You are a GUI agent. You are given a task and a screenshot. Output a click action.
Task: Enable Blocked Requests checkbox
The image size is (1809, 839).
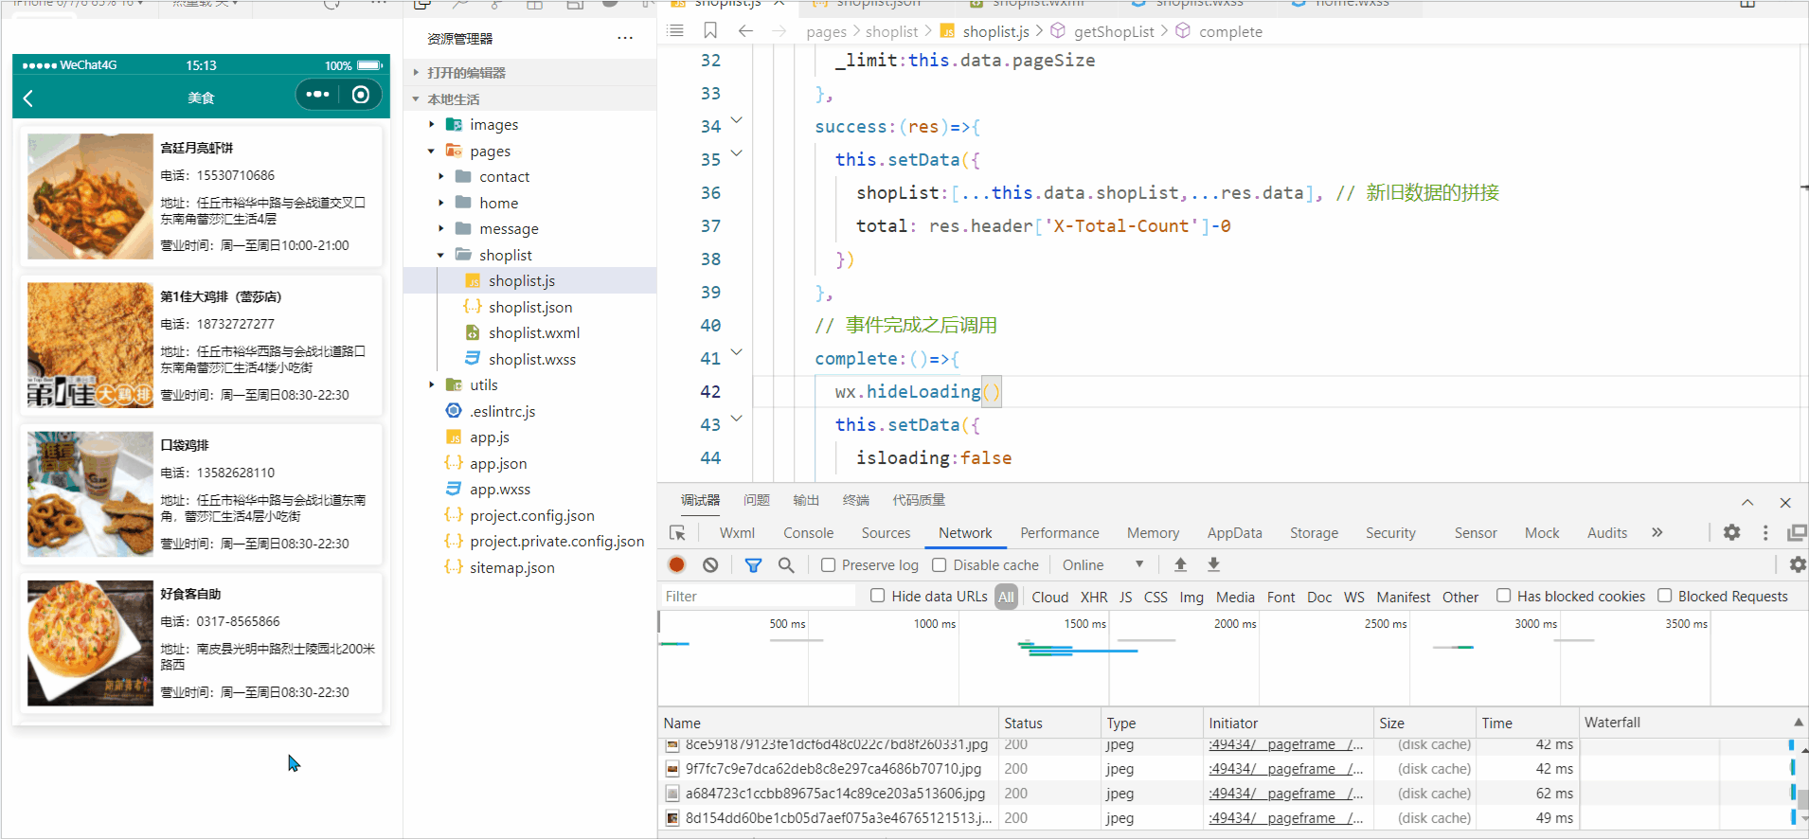(1664, 596)
